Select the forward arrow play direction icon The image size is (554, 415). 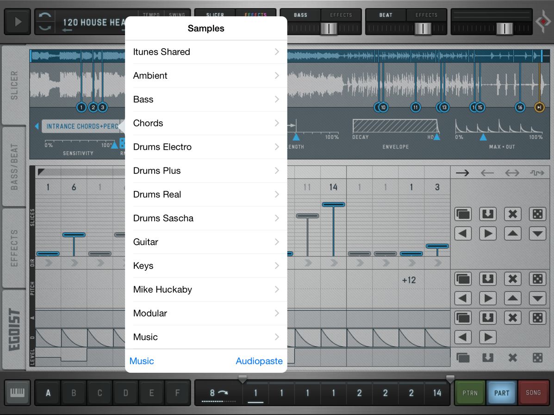[462, 173]
